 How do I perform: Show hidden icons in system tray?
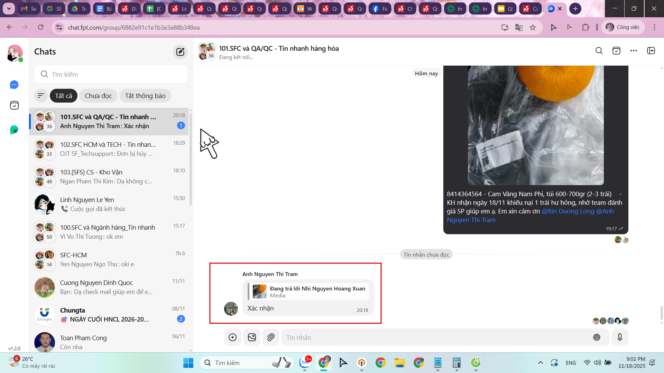tap(540, 363)
